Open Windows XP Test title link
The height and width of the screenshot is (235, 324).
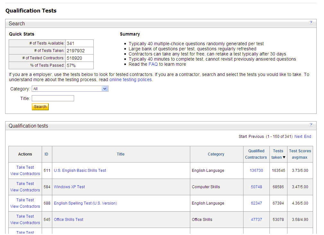(69, 187)
